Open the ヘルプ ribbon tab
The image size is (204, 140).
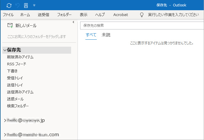[x=100, y=15]
